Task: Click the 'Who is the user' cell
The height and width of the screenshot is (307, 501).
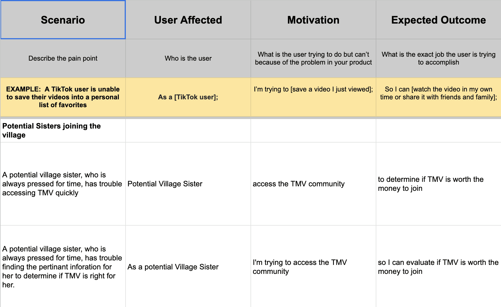Action: coord(188,58)
